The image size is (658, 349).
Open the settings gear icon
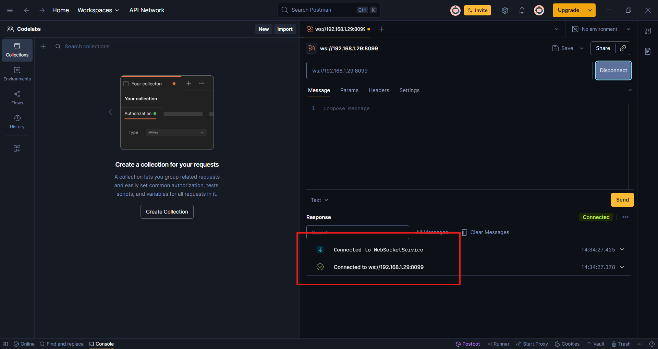[504, 10]
